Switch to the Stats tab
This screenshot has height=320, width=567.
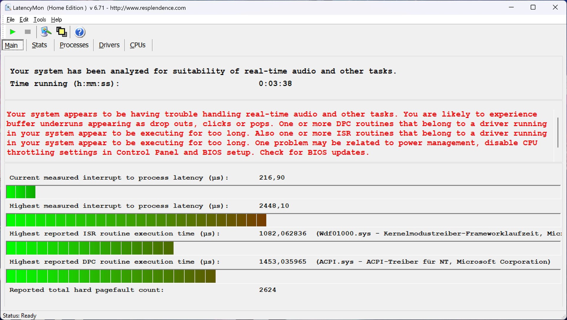coord(40,45)
